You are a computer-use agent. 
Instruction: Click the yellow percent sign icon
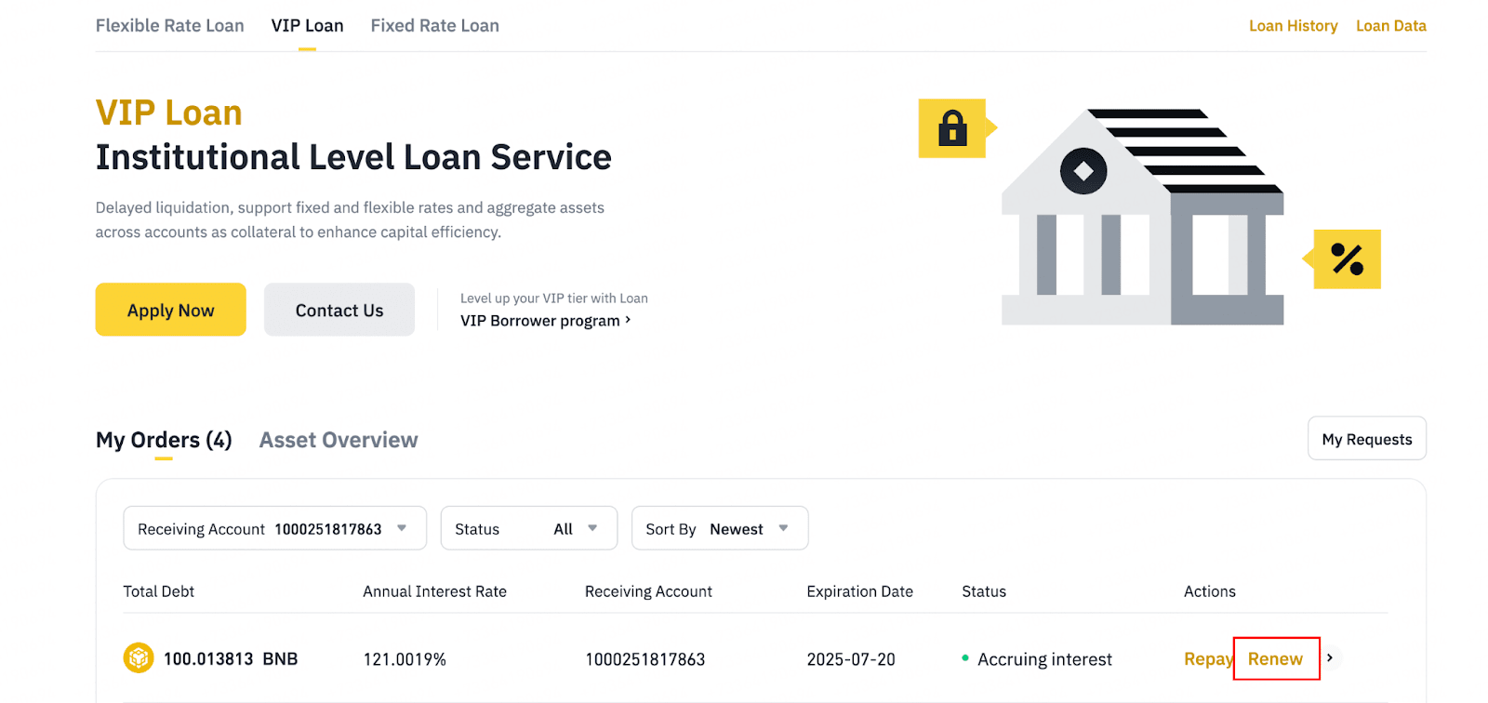tap(1347, 259)
